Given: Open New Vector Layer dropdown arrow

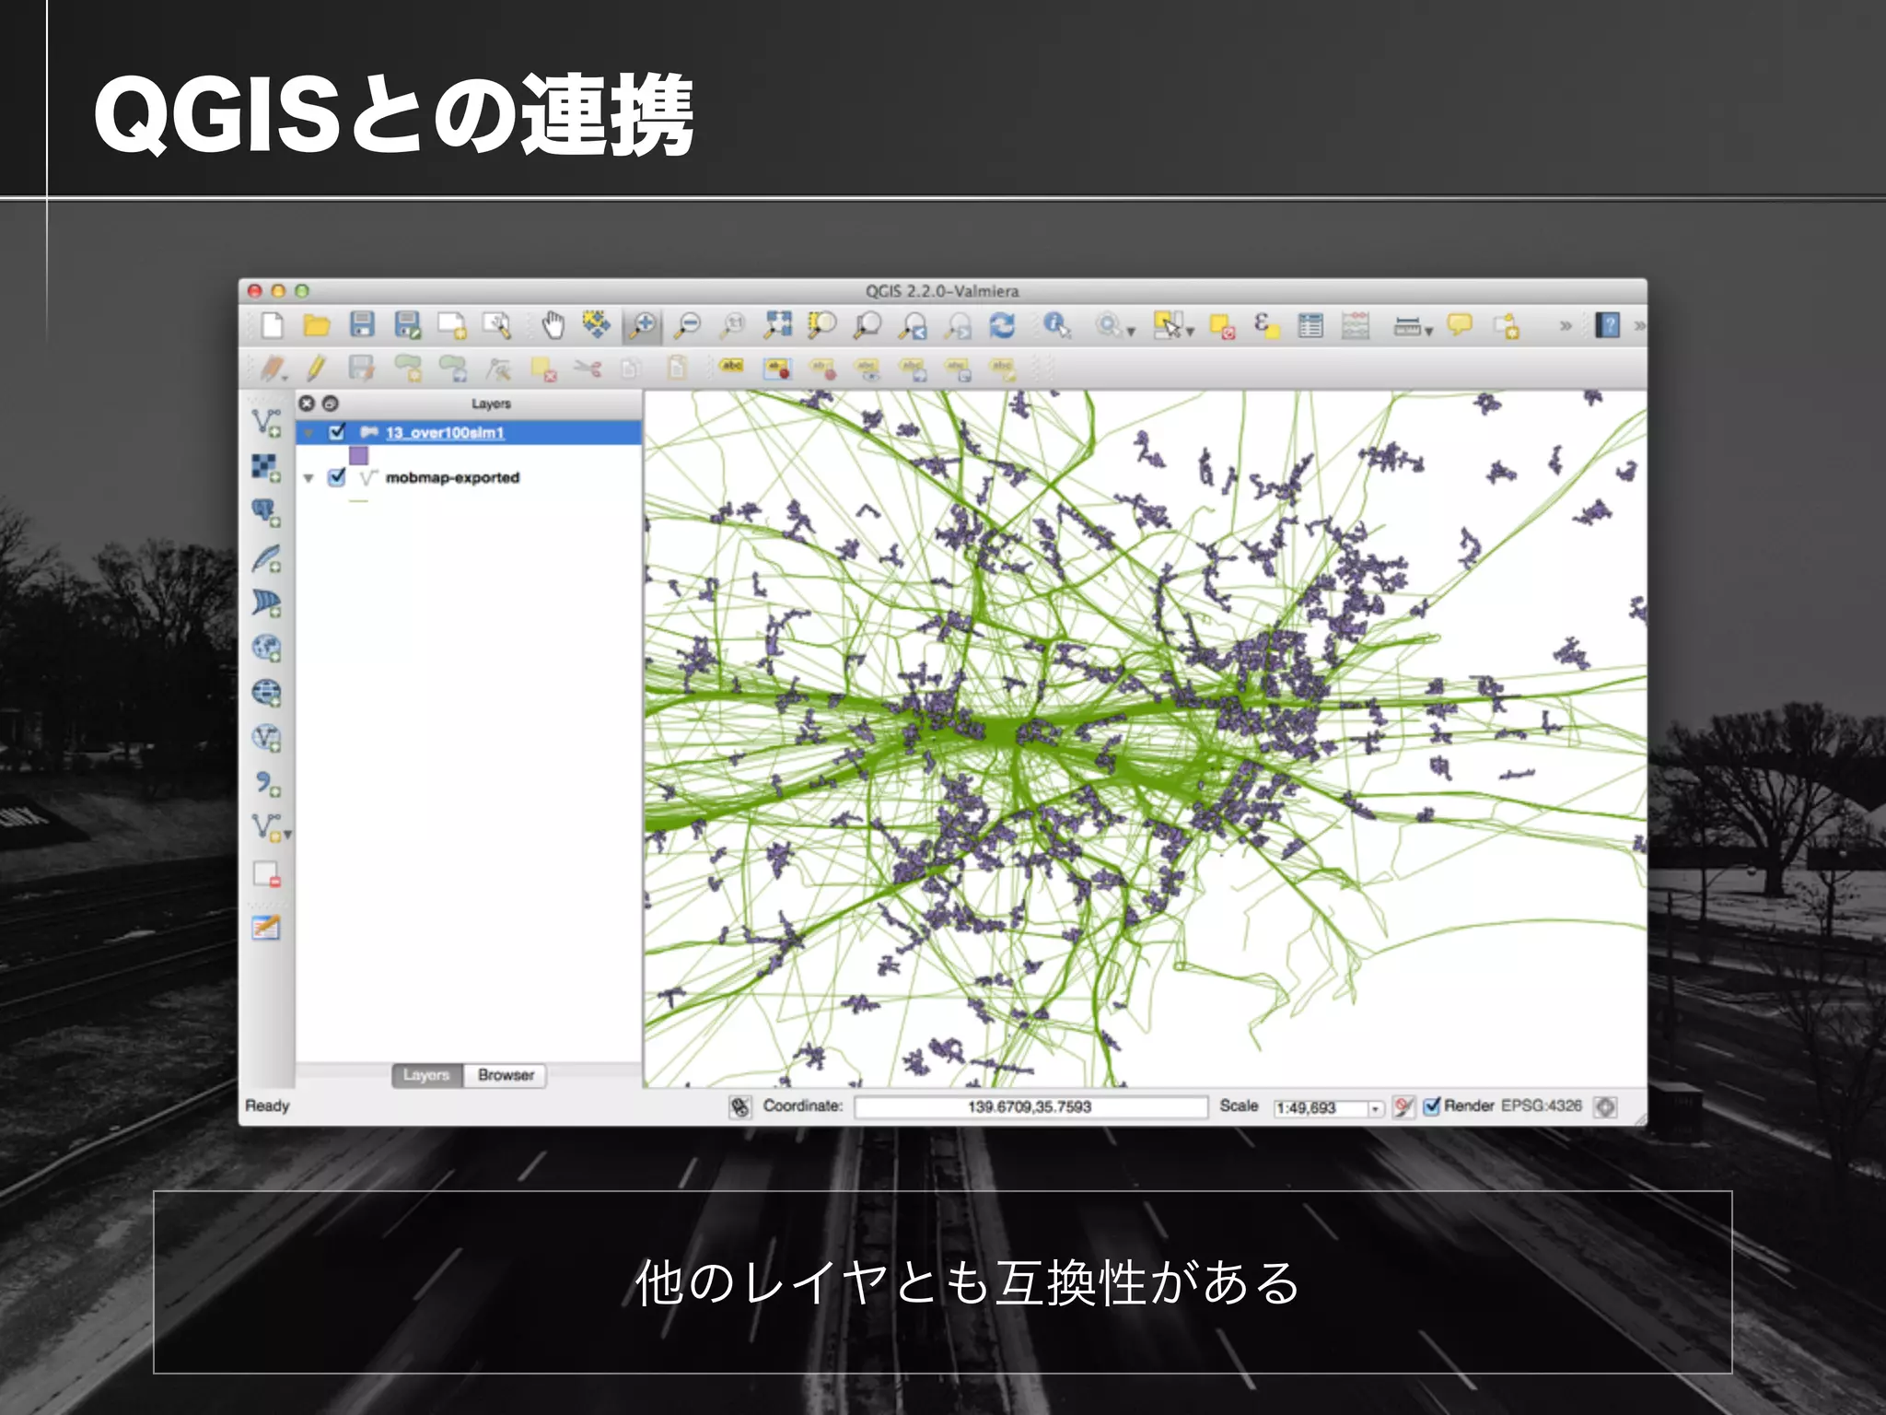Looking at the screenshot, I should (x=288, y=835).
